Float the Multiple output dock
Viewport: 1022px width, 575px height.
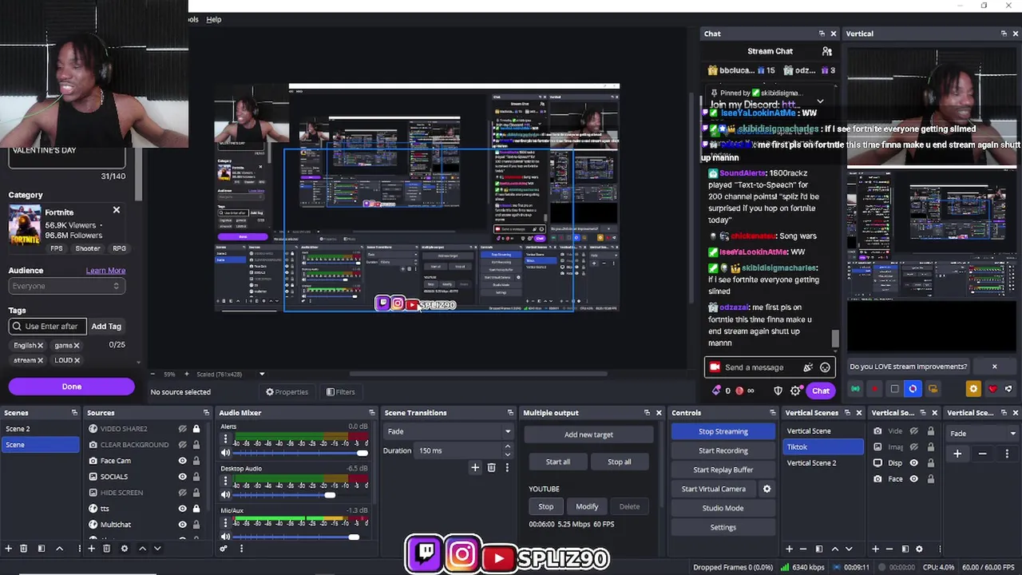click(x=647, y=413)
